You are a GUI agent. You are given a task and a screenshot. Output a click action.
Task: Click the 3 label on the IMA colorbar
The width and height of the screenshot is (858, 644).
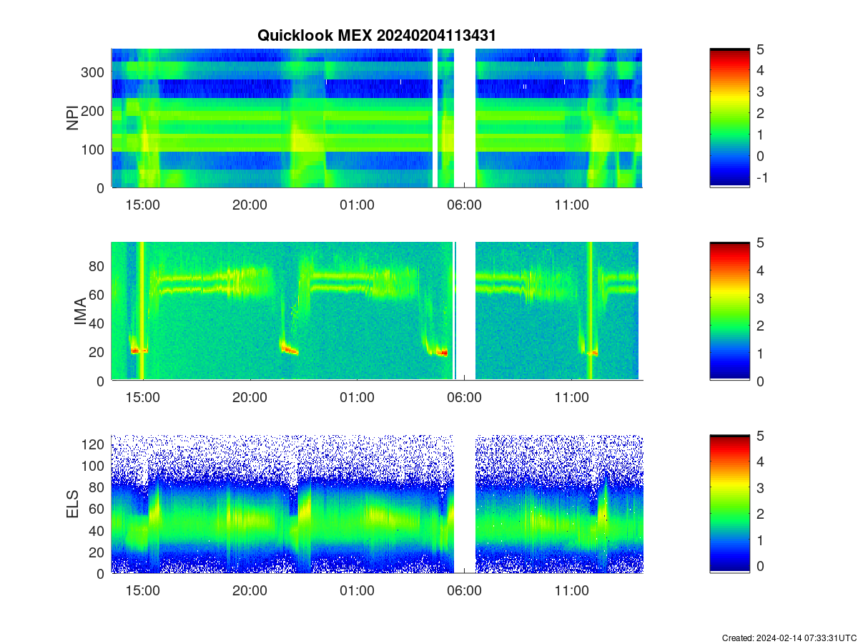pyautogui.click(x=760, y=298)
